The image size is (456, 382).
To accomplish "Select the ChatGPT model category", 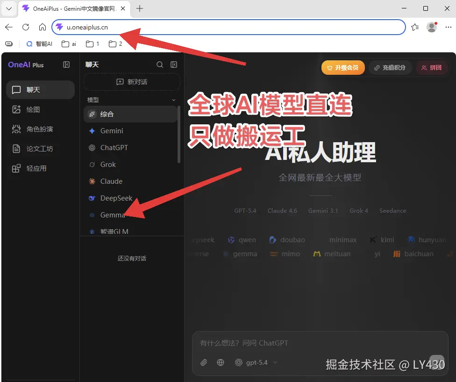I will [x=130, y=148].
